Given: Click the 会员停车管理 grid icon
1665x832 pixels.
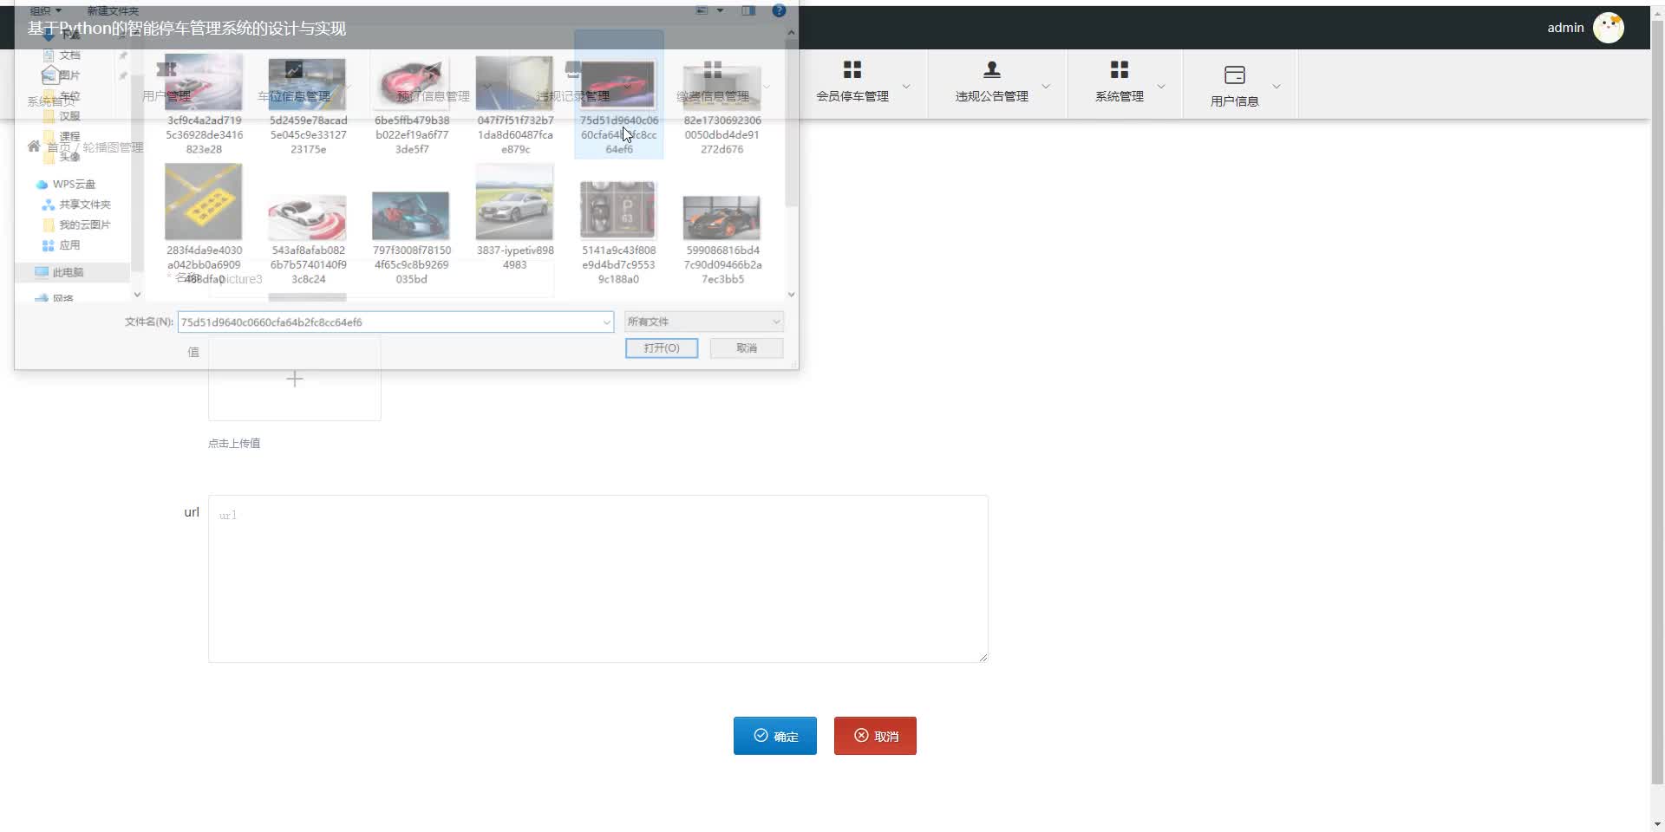Looking at the screenshot, I should click(852, 69).
